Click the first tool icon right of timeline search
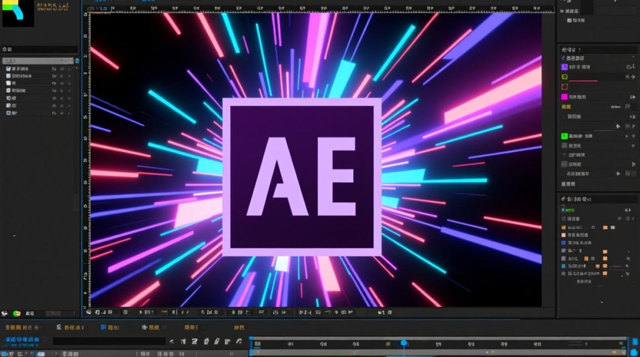 click(x=171, y=341)
